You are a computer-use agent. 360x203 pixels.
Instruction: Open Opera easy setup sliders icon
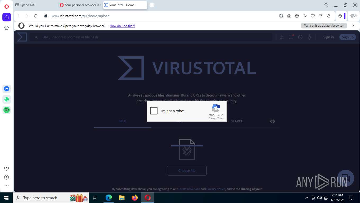pos(321,16)
